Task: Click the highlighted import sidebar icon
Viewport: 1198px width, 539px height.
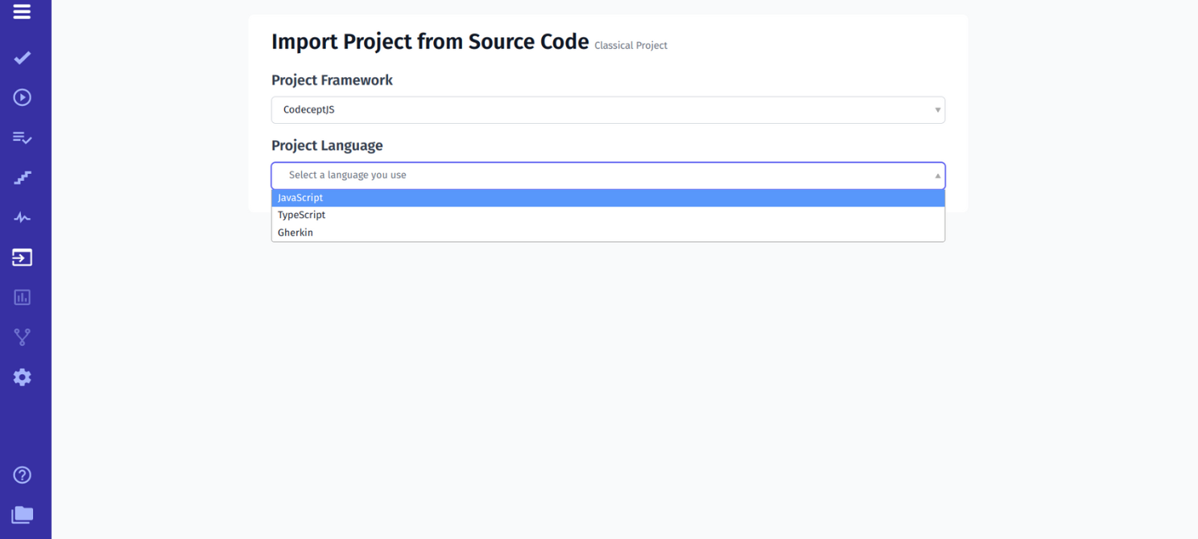Action: (x=22, y=257)
